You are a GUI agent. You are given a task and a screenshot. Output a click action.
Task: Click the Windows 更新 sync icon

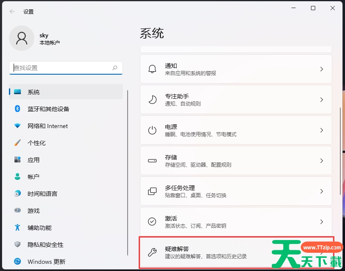(17, 261)
